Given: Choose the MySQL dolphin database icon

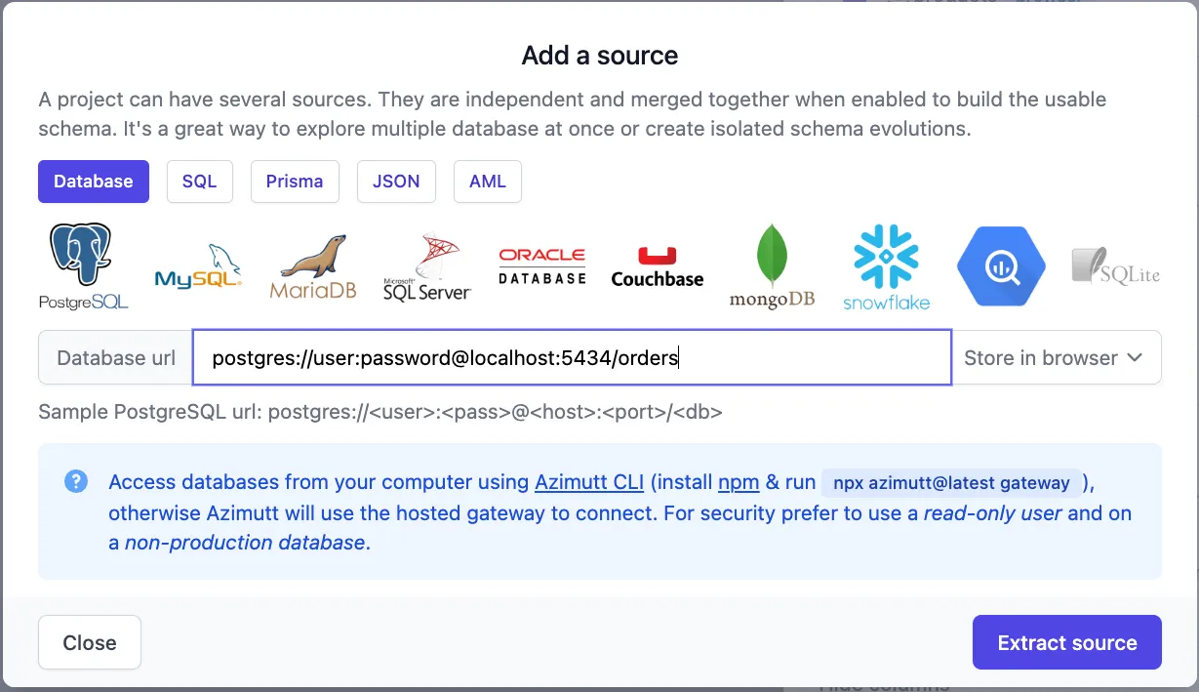Looking at the screenshot, I should click(x=198, y=267).
